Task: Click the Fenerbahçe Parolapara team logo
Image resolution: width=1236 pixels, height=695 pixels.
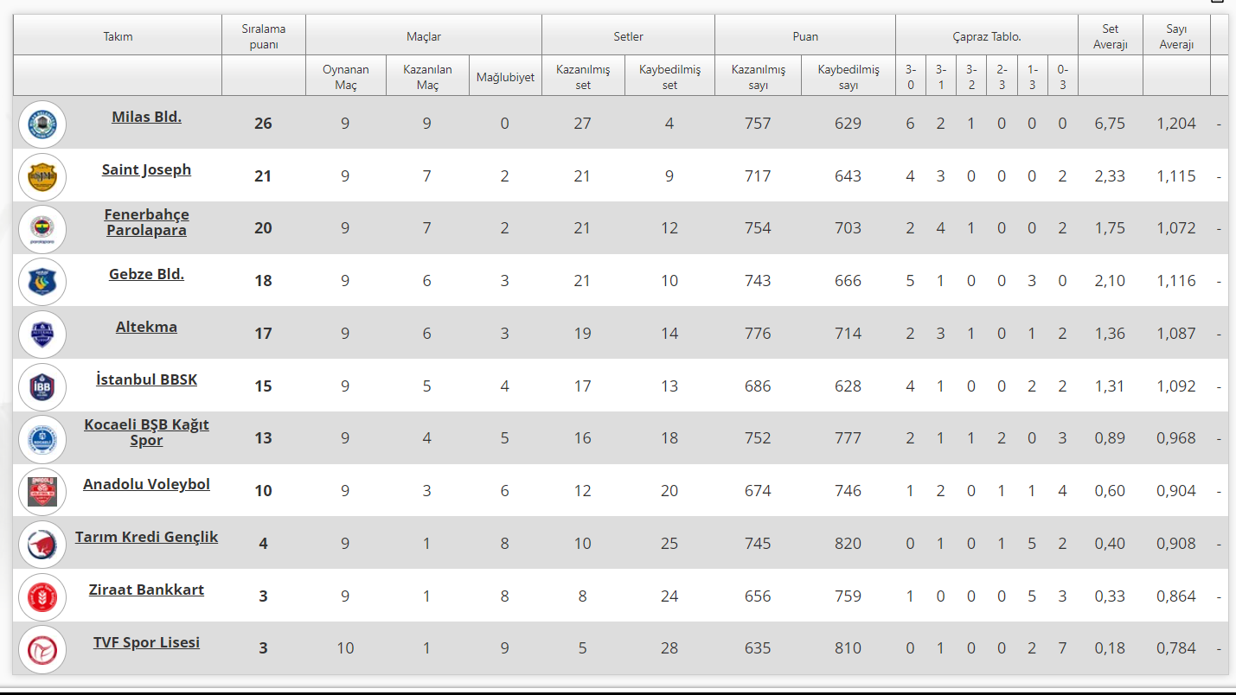Action: [x=42, y=228]
